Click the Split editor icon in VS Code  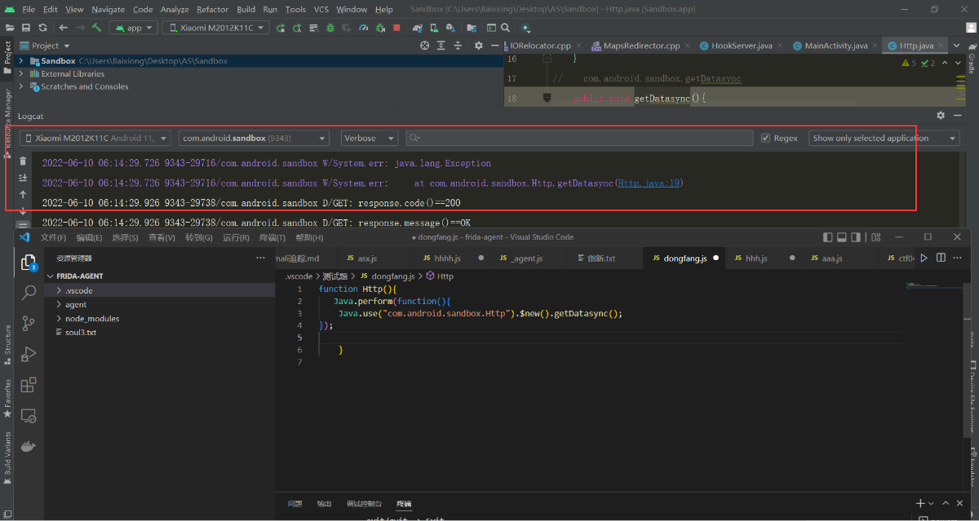(x=941, y=258)
